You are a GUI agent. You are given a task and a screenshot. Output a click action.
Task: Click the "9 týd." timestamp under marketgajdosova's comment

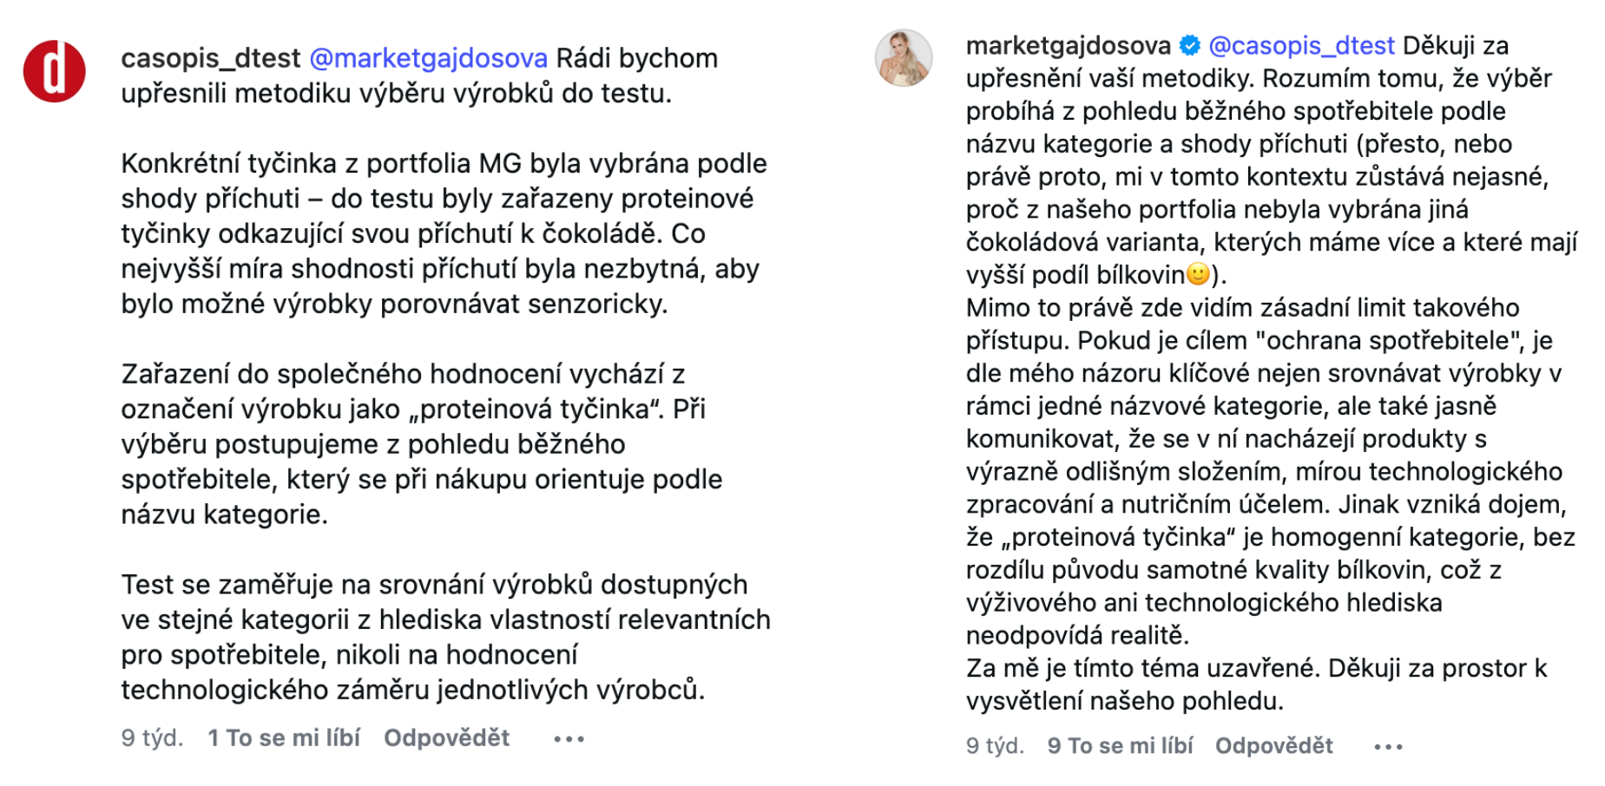pyautogui.click(x=995, y=746)
